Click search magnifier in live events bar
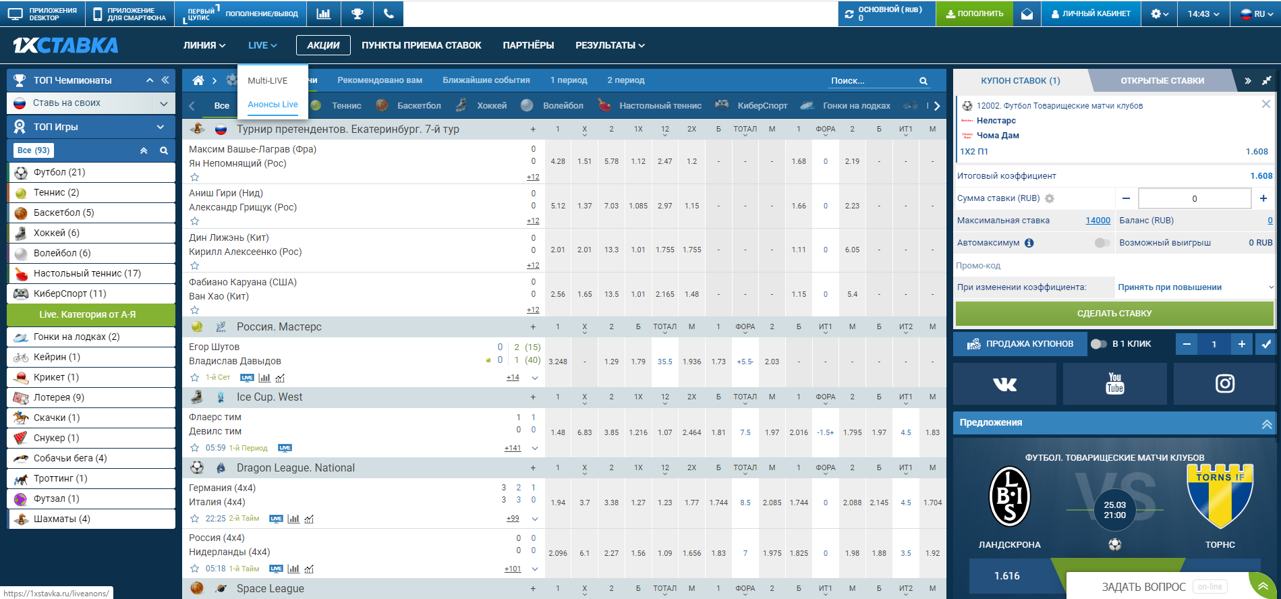Viewport: 1281px width, 599px height. click(923, 81)
